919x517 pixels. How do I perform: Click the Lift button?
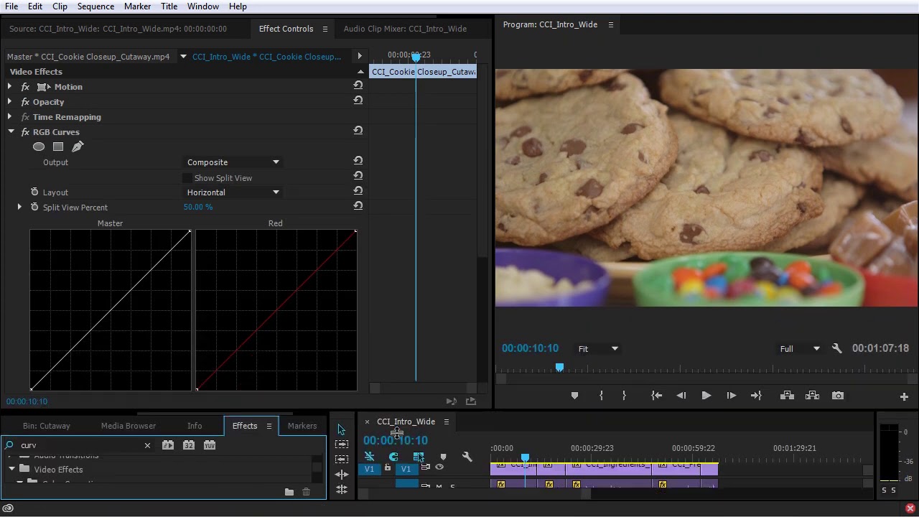click(x=787, y=396)
